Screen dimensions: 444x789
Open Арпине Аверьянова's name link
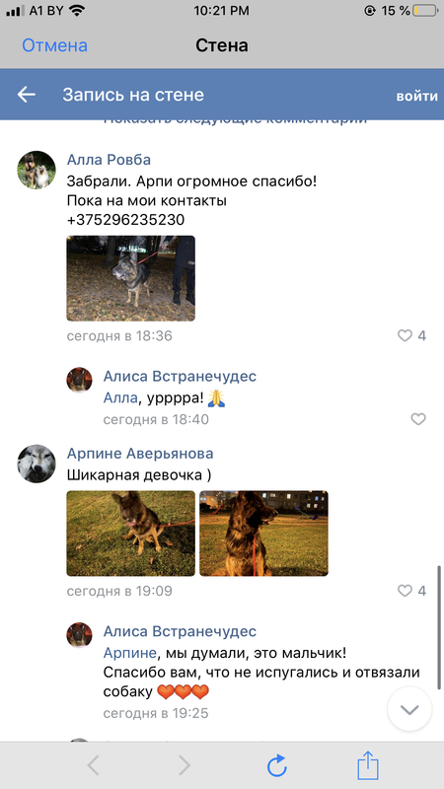(x=140, y=454)
